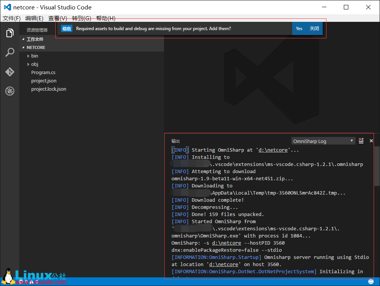Viewport: 380px width, 286px height.
Task: Open the 编辑(E) menu
Action: [x=34, y=18]
